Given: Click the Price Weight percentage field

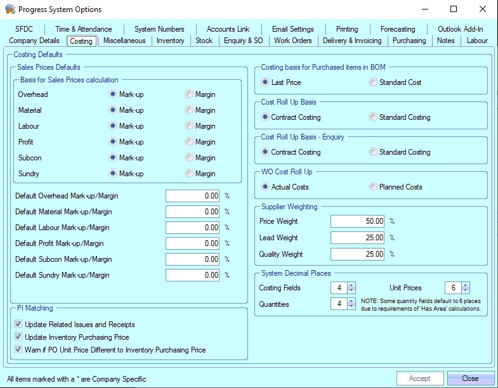Looking at the screenshot, I should [x=358, y=221].
